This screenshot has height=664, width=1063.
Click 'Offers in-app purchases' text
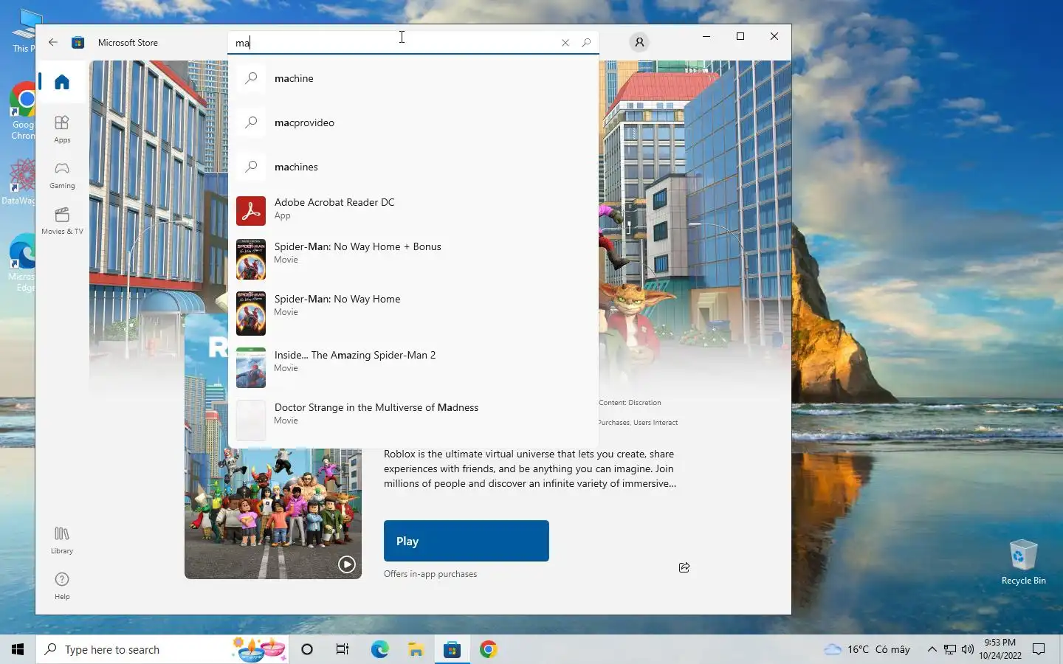(x=430, y=574)
